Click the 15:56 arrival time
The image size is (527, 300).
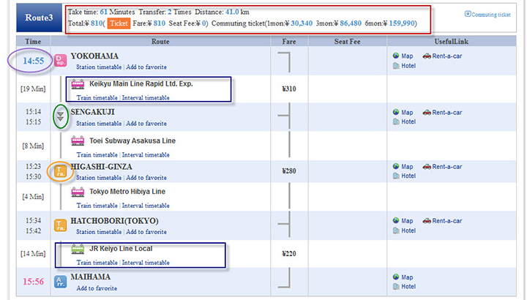pos(33,282)
